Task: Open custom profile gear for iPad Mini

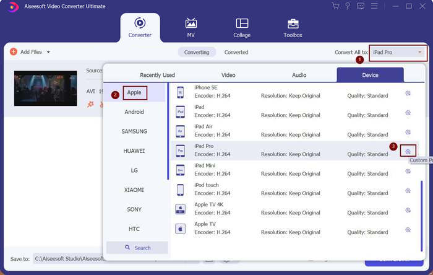Action: click(x=408, y=172)
